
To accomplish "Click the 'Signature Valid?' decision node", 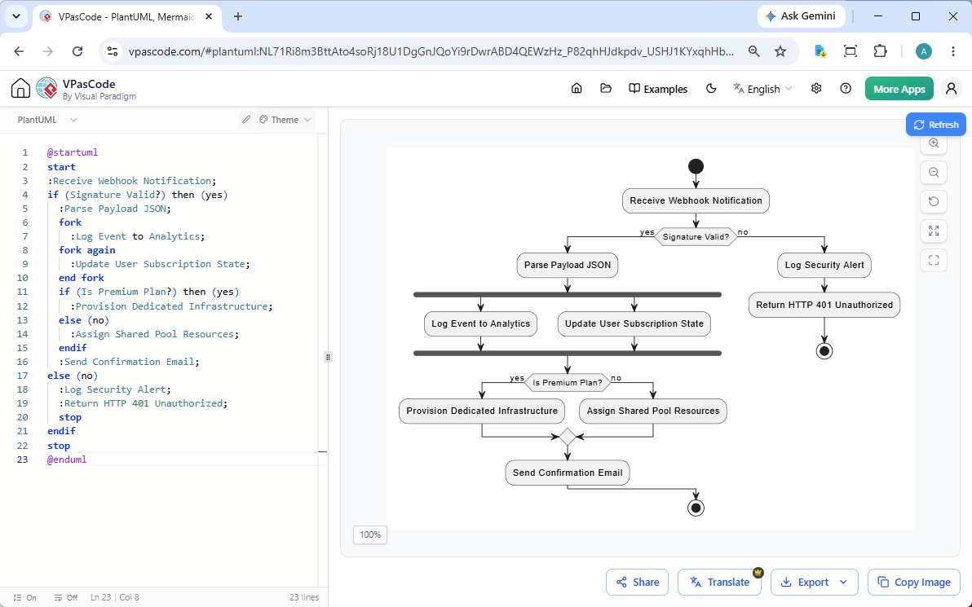I will coord(696,236).
